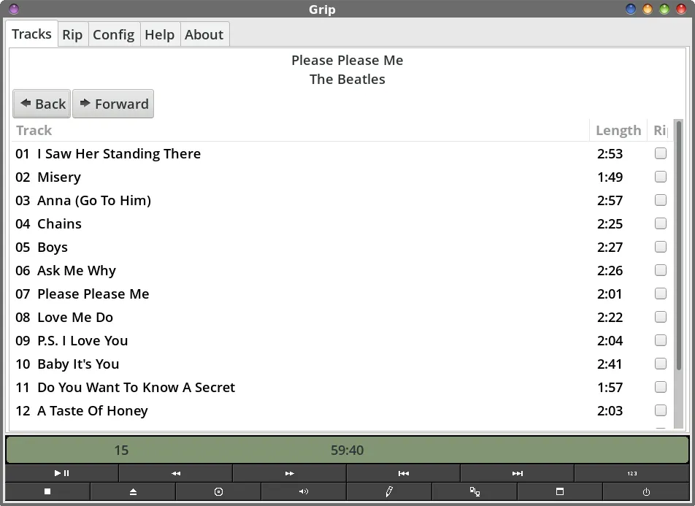Click the track number 15 in status display
This screenshot has width=695, height=506.
(121, 450)
